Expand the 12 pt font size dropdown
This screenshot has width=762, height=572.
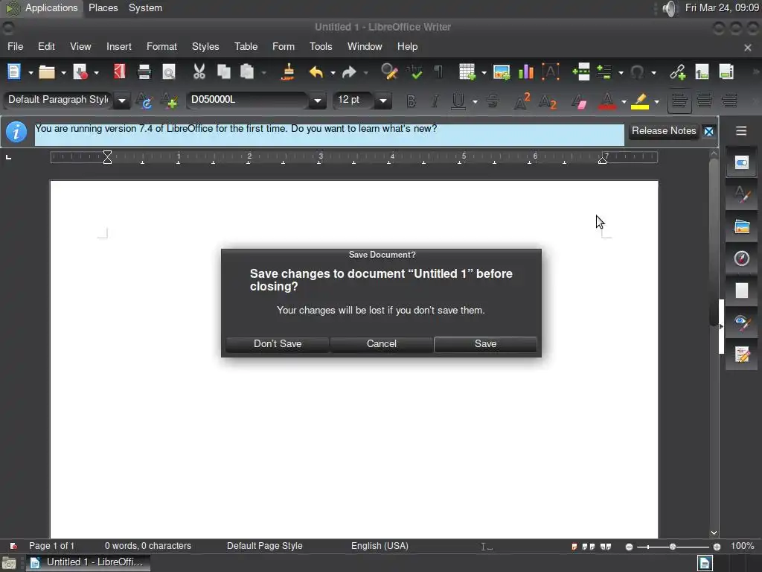tap(383, 101)
